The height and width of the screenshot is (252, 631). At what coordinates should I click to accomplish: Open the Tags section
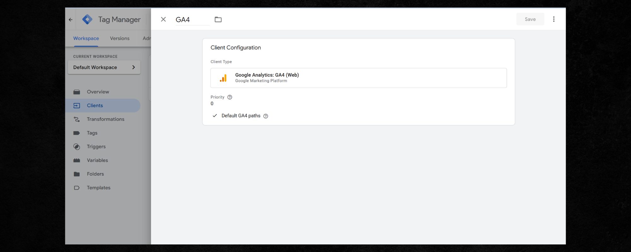92,133
